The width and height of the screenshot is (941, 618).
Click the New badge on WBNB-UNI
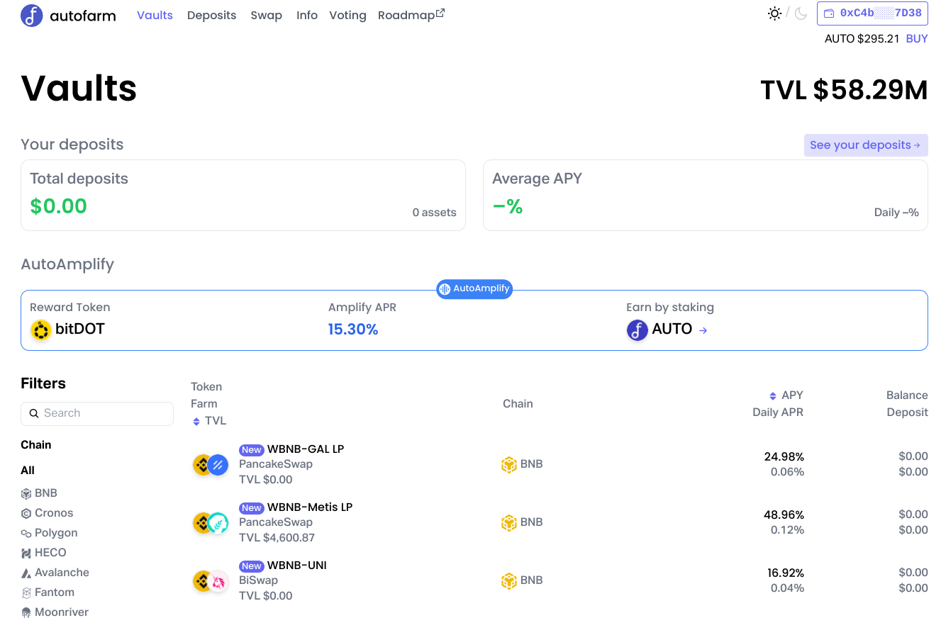click(252, 566)
